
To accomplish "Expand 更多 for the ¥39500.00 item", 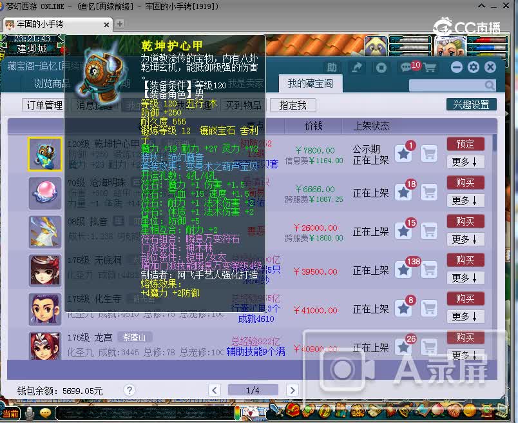I will coord(465,278).
